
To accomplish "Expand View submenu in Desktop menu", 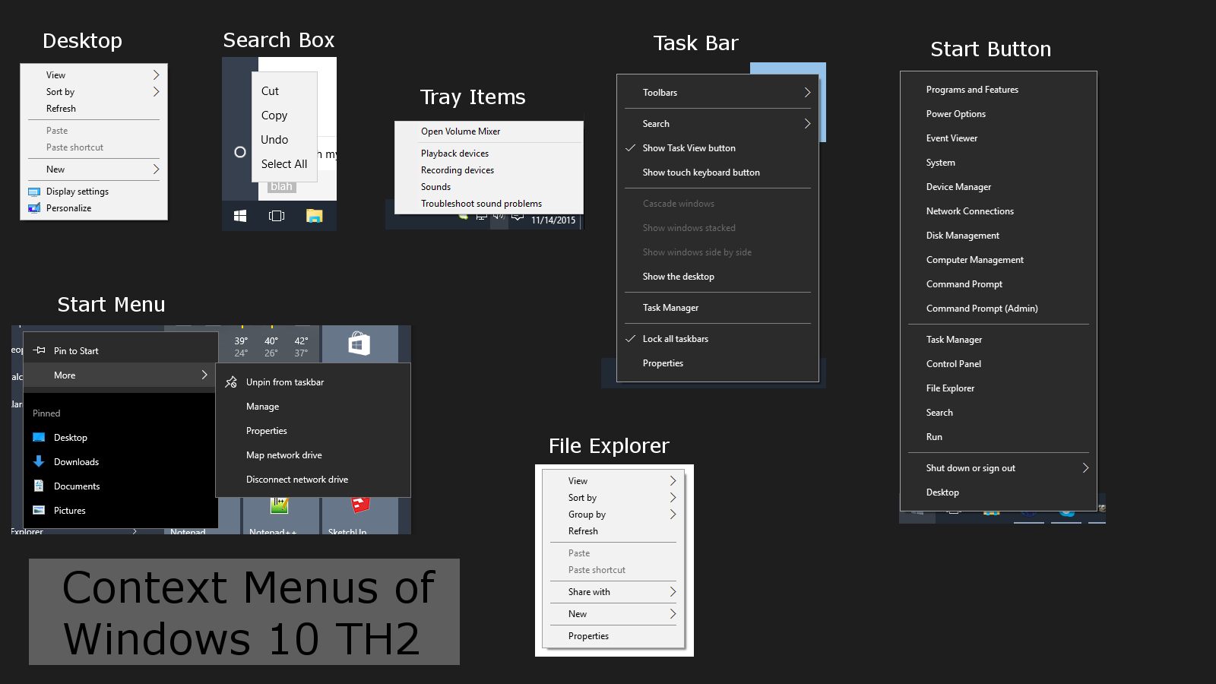I will point(156,75).
